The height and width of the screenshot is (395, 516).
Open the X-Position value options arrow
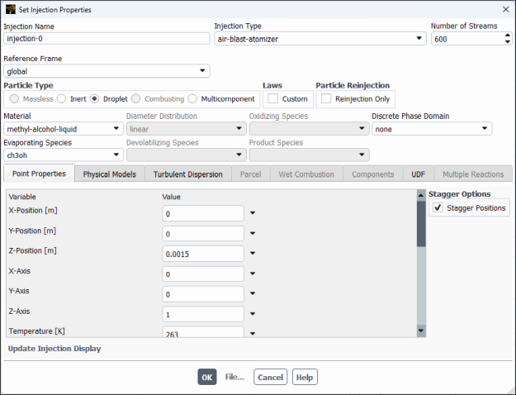253,213
